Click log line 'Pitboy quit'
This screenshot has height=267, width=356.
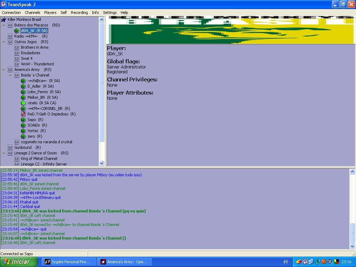click(19, 179)
